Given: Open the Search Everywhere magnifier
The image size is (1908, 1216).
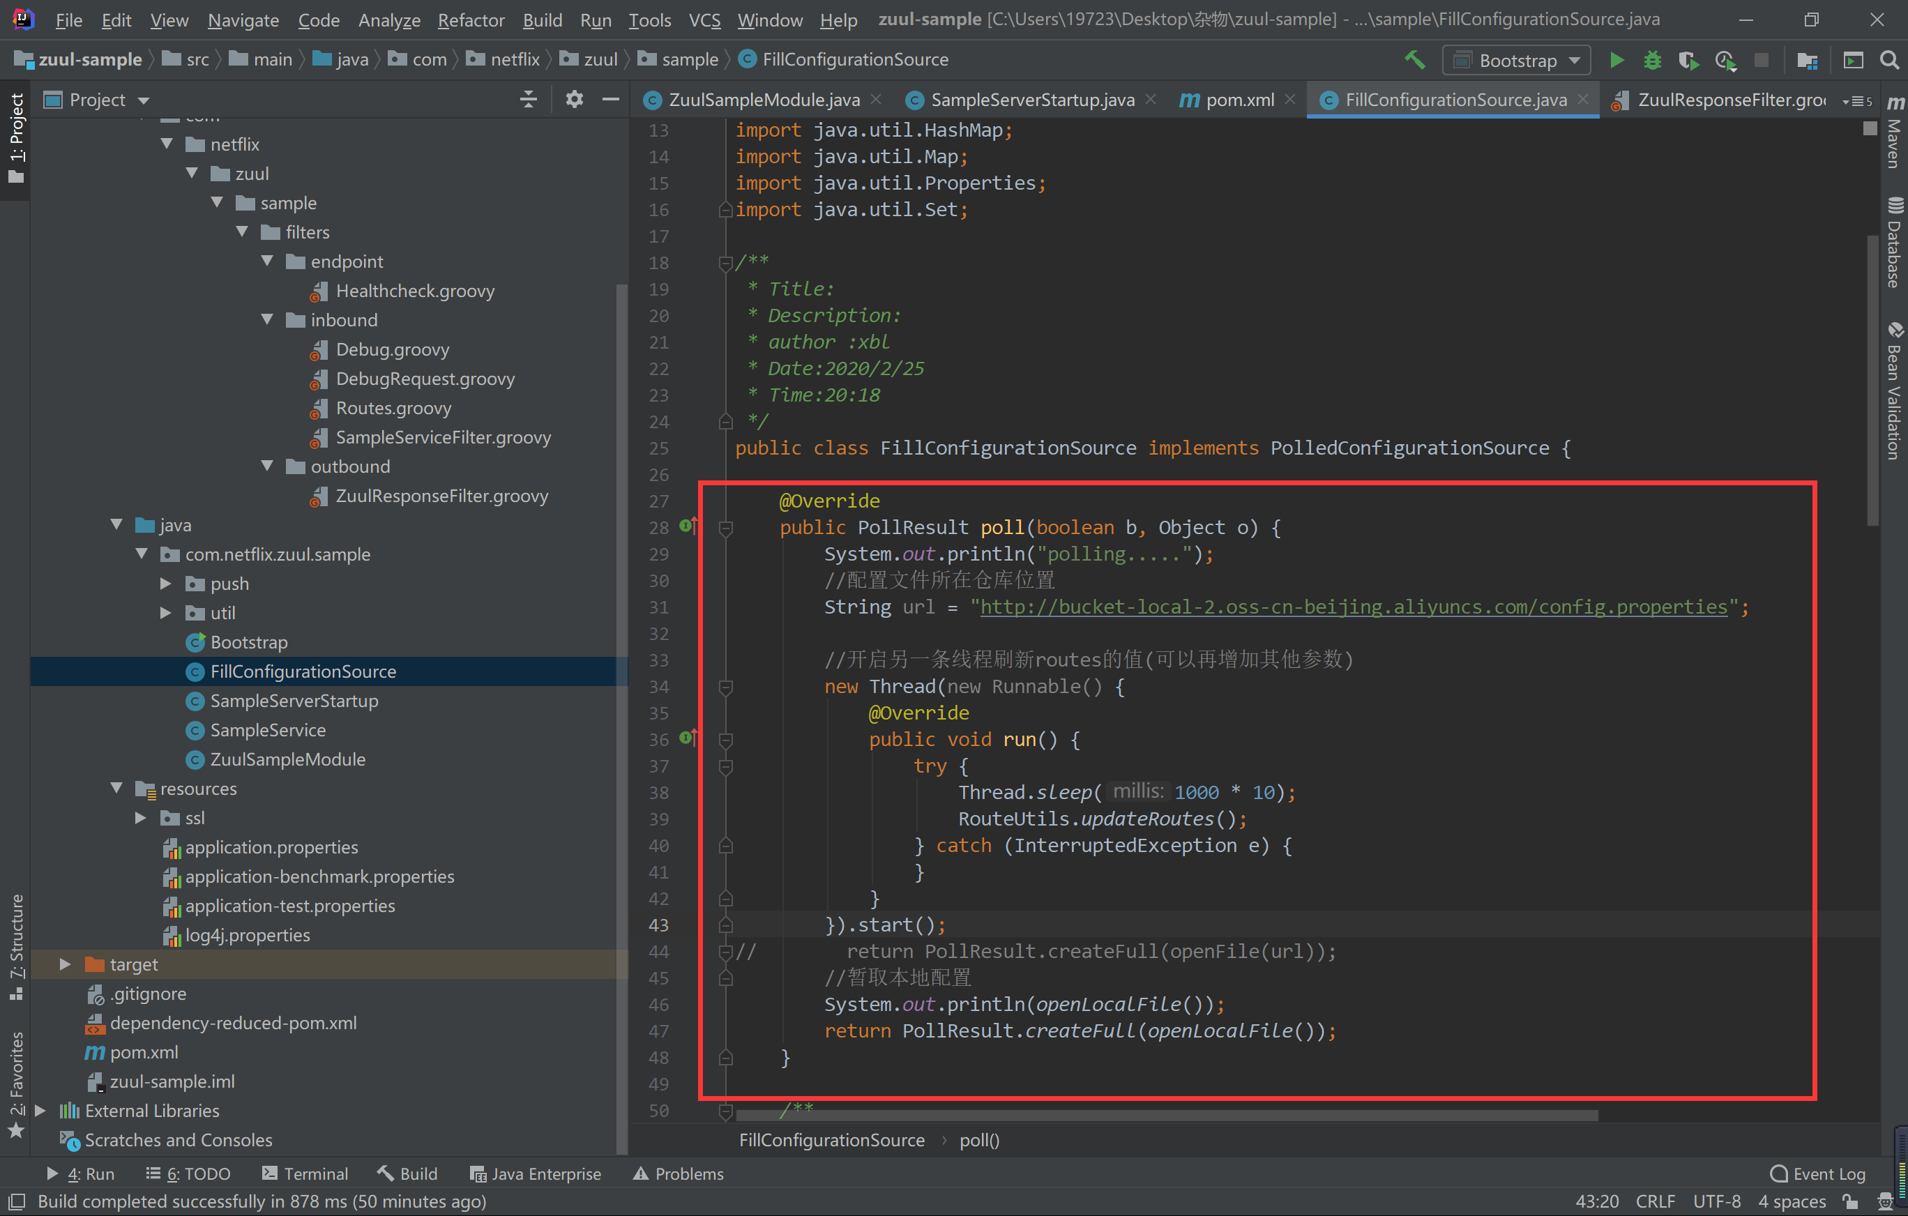Looking at the screenshot, I should pyautogui.click(x=1889, y=60).
